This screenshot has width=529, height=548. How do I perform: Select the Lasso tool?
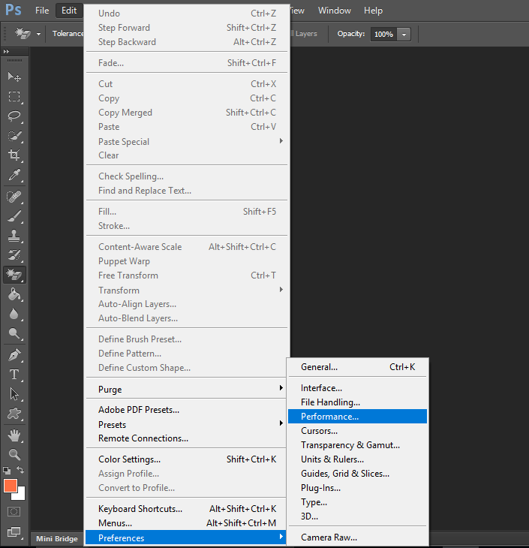[x=14, y=116]
